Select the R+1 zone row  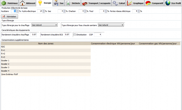pos(46,50)
